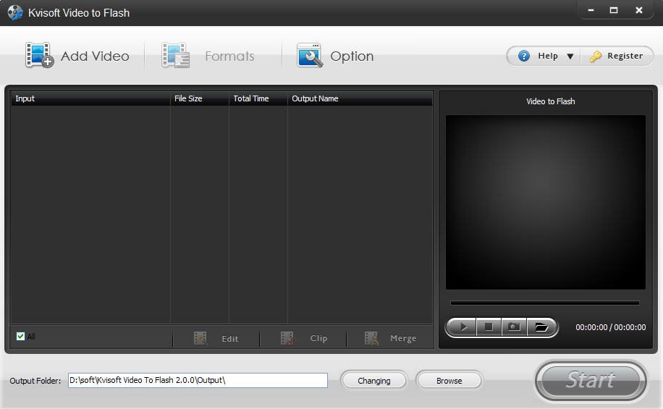This screenshot has height=409, width=663.
Task: Click the Output Folder path field
Action: click(x=198, y=380)
